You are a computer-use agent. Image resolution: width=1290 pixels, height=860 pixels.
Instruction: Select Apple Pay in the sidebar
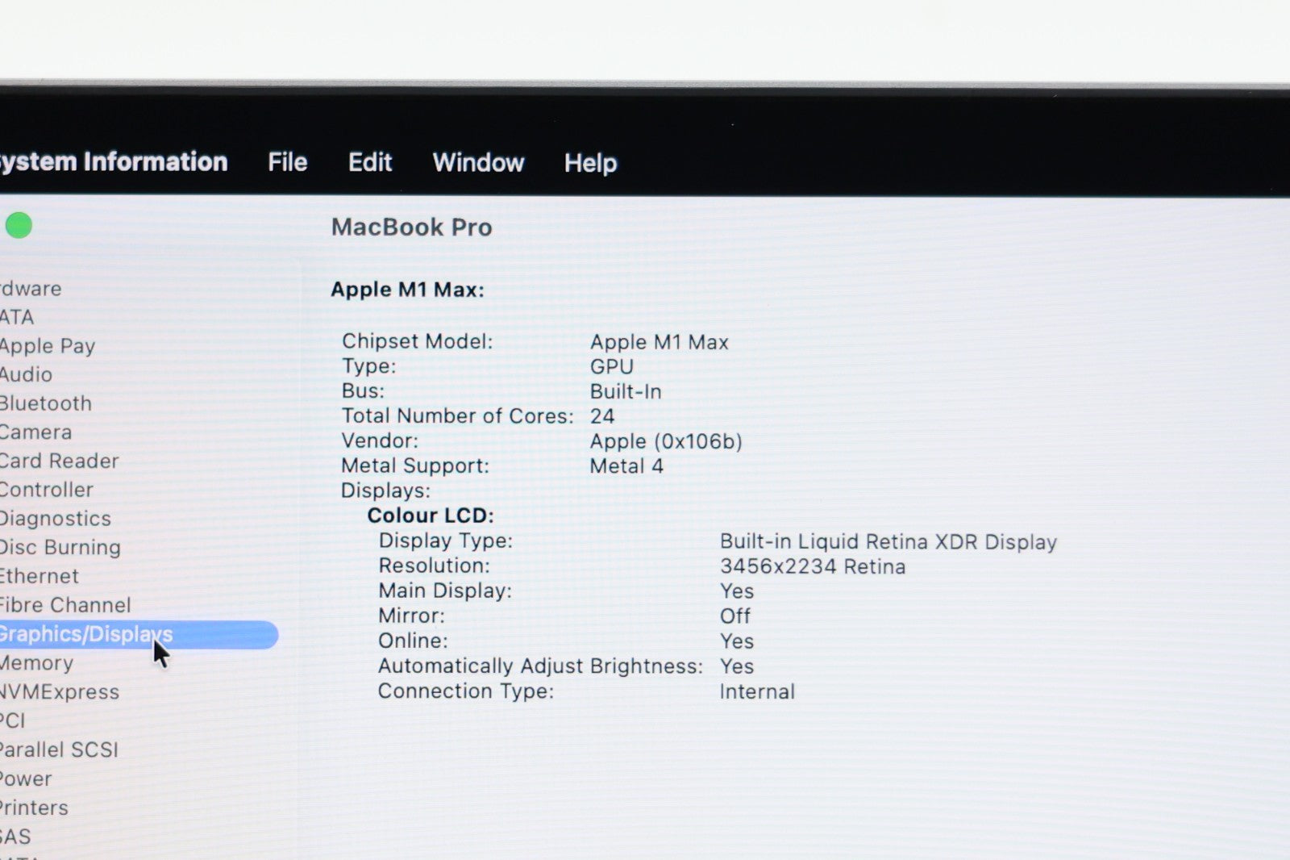[47, 346]
